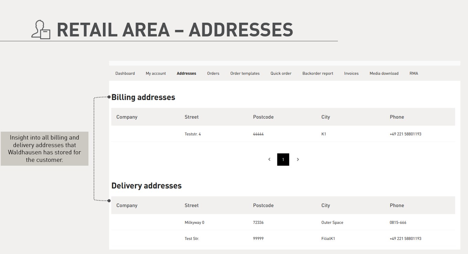Go to next page arrow
The image size is (468, 254).
point(298,159)
